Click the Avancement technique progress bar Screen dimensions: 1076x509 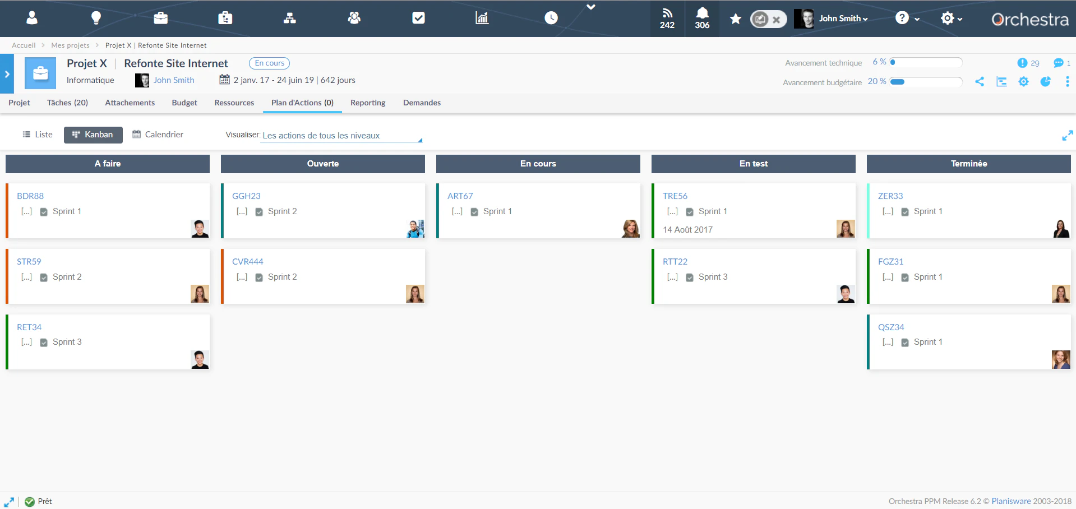(x=926, y=62)
